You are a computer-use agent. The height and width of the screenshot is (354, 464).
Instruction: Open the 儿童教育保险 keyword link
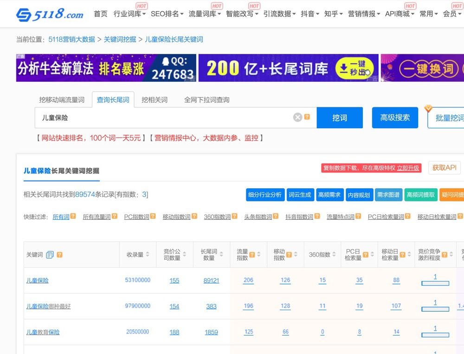(x=43, y=332)
